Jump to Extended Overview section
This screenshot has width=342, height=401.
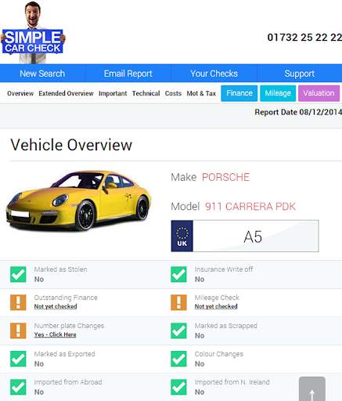[66, 93]
